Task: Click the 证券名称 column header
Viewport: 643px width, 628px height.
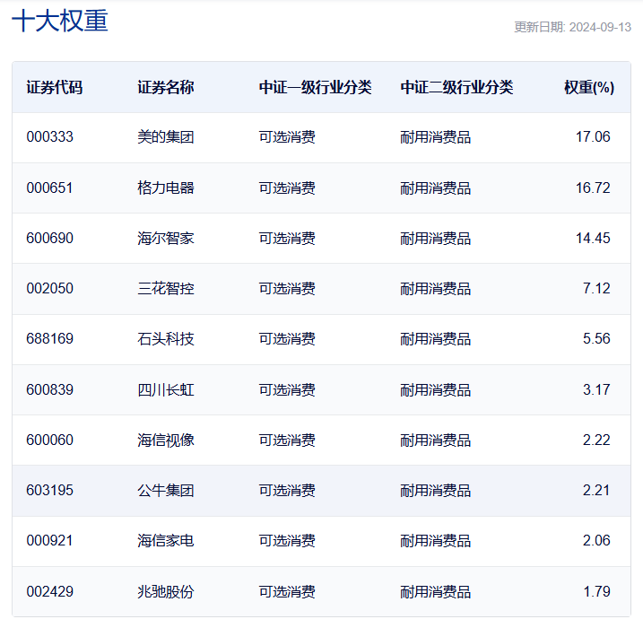Action: pos(165,87)
